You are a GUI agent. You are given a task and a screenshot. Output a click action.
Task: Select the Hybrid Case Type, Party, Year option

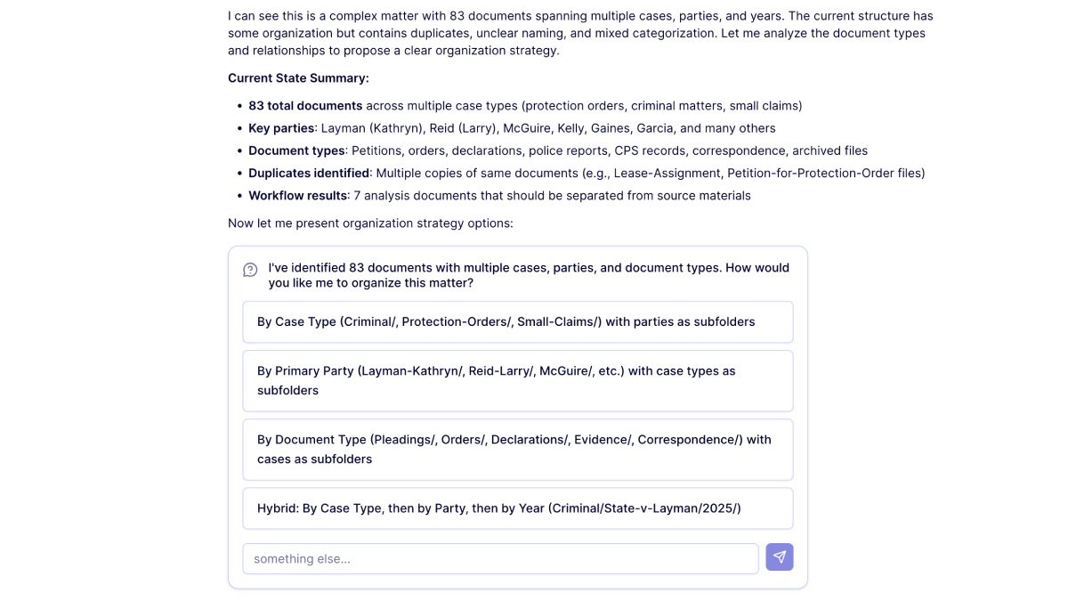(x=517, y=508)
